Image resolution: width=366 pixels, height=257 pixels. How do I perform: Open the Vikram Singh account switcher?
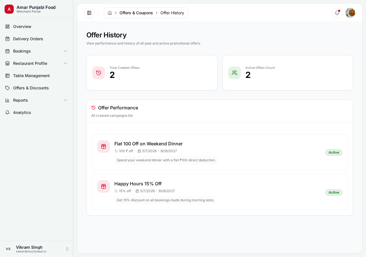click(37, 249)
